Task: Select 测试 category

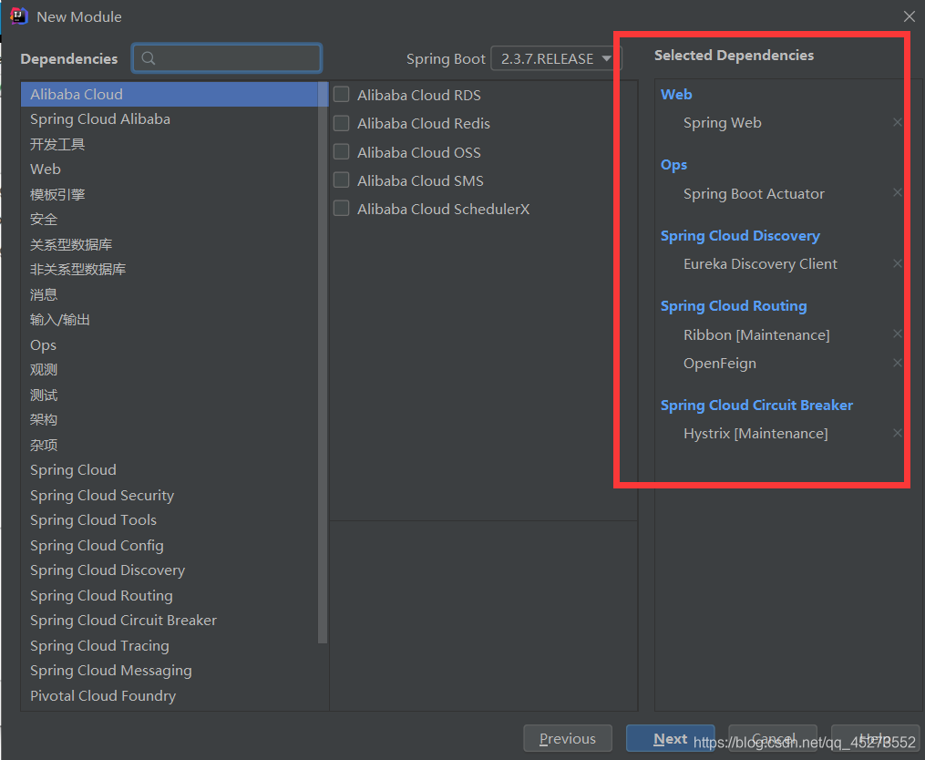Action: (170, 395)
